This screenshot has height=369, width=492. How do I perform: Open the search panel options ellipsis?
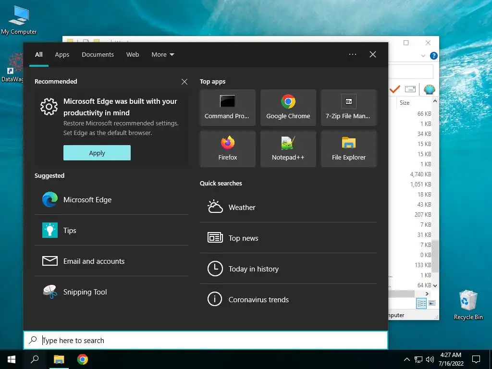click(352, 54)
